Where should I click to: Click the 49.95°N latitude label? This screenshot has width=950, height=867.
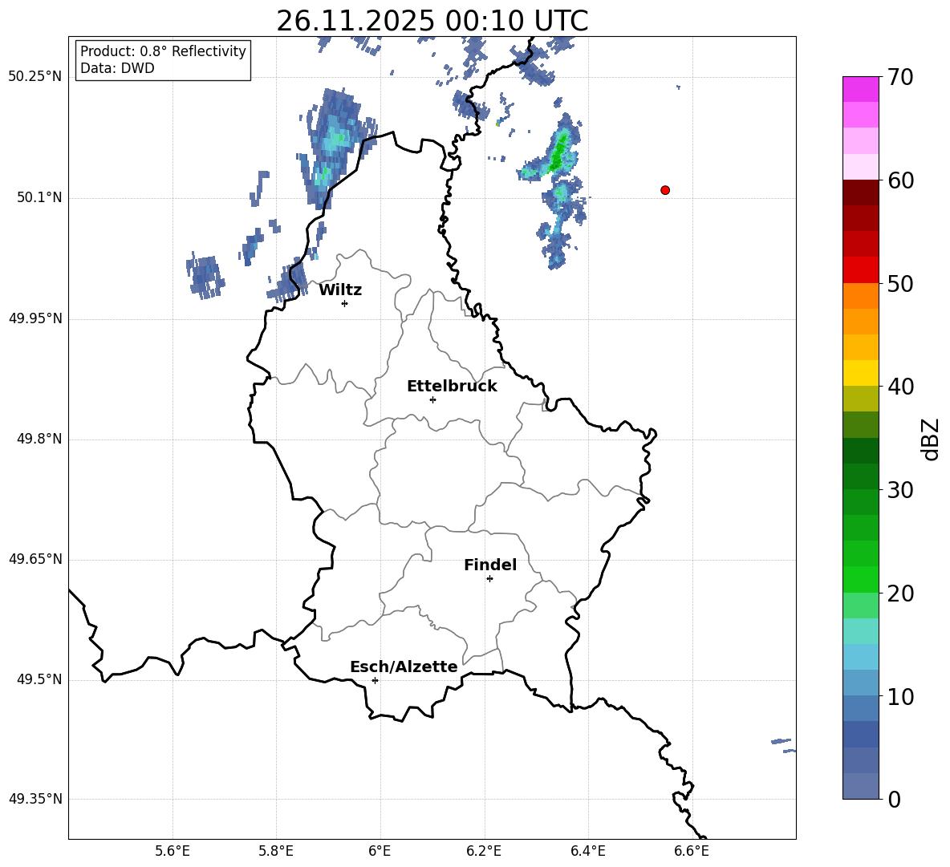click(x=35, y=318)
